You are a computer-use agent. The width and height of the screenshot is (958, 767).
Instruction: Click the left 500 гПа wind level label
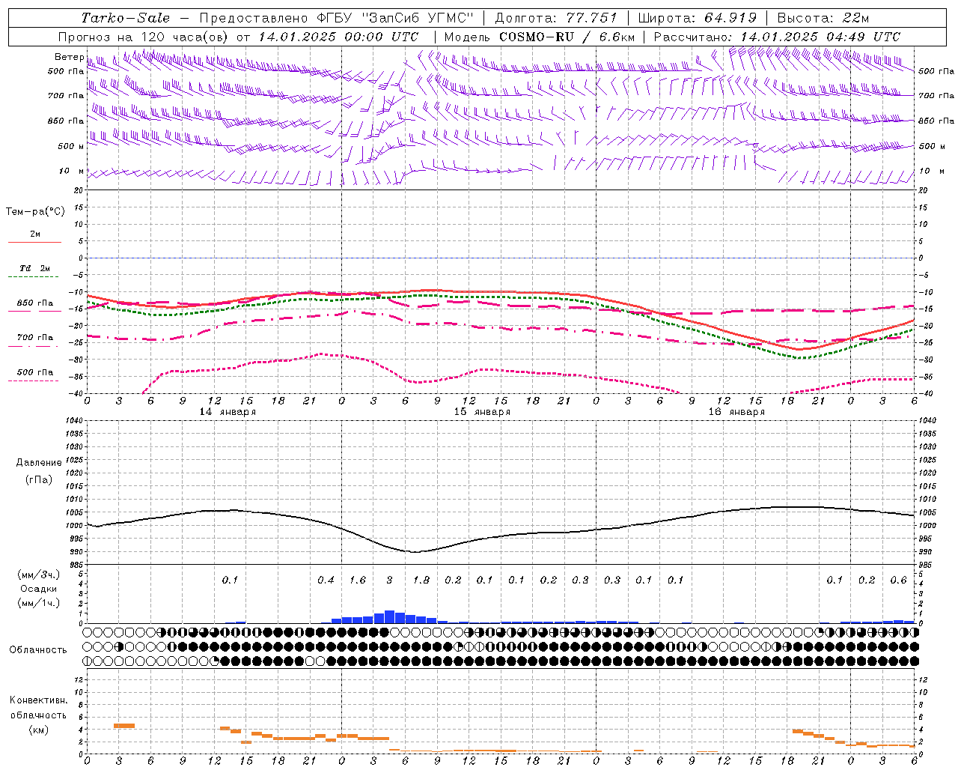[x=66, y=71]
